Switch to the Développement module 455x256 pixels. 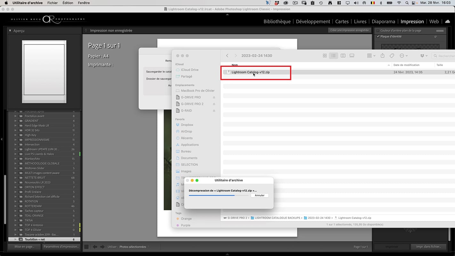[313, 21]
